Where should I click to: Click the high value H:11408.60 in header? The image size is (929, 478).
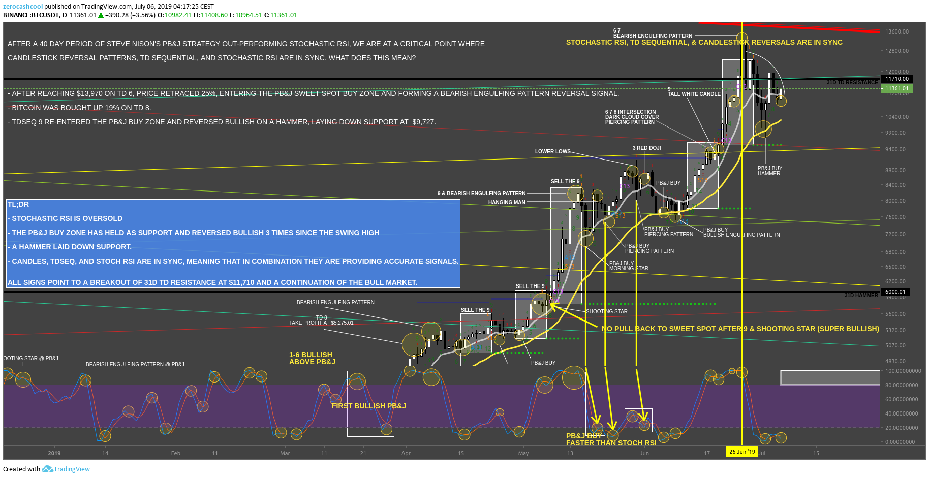click(x=210, y=15)
